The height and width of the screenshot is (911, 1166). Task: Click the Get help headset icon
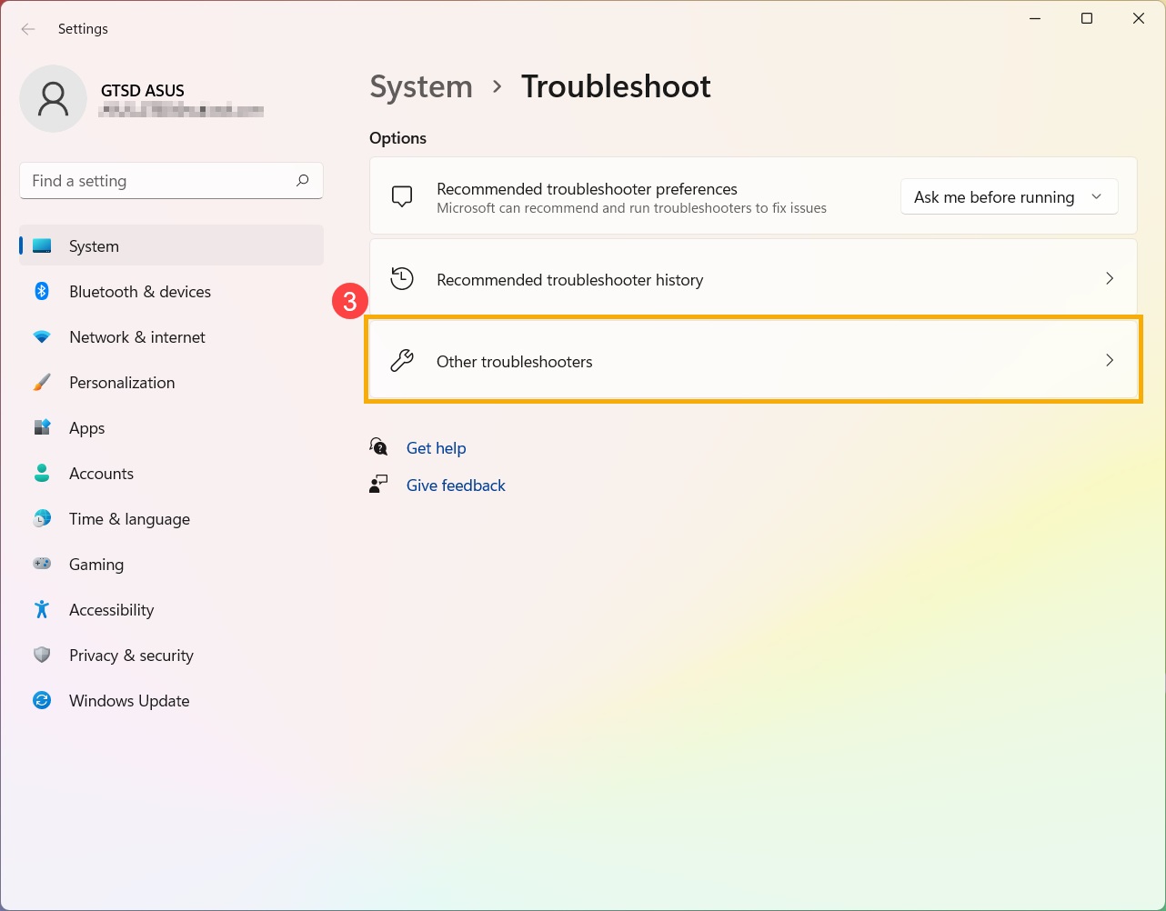click(379, 446)
